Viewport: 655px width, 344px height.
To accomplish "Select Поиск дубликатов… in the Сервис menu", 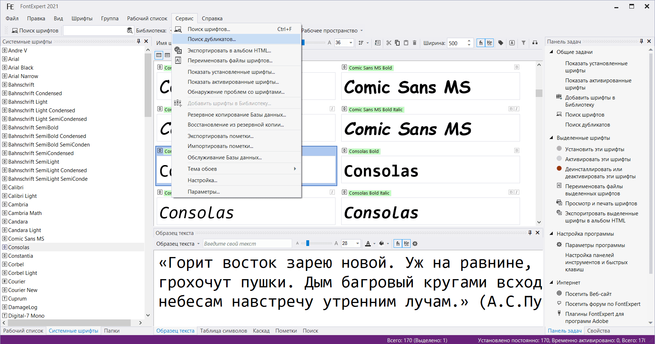I will point(236,39).
